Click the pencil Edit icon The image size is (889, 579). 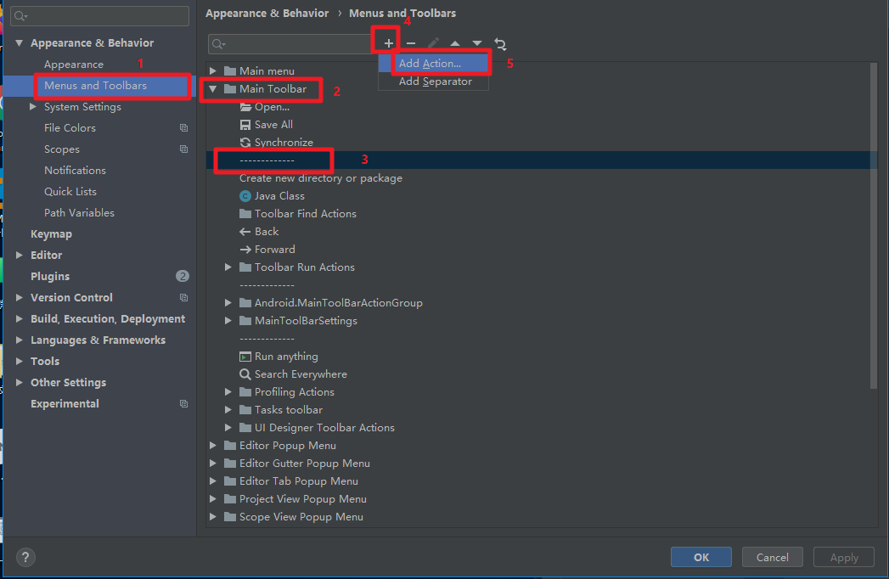pos(433,43)
